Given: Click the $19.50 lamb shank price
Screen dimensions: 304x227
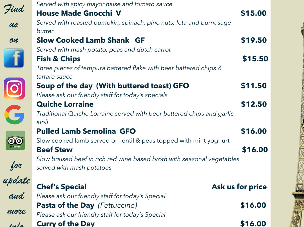Looking at the screenshot, I should pos(254,40).
